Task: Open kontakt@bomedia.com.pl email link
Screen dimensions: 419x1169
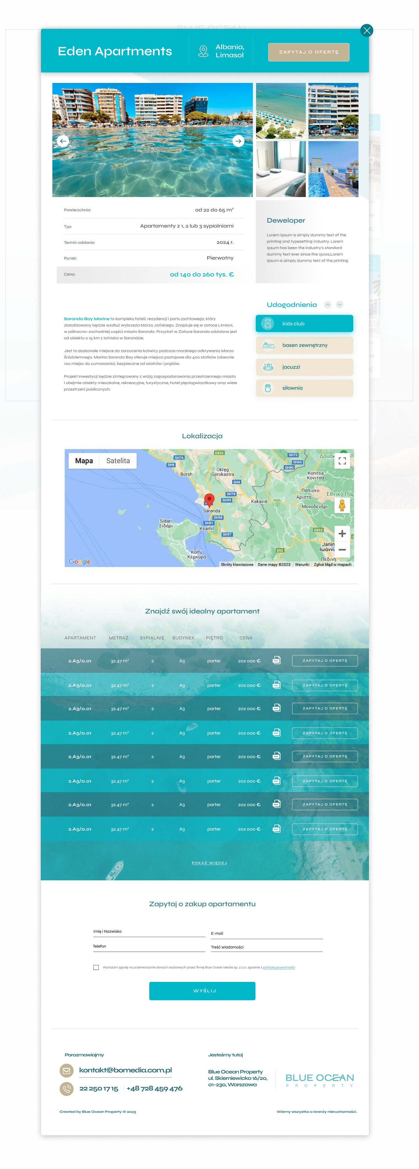Action: pos(125,1070)
